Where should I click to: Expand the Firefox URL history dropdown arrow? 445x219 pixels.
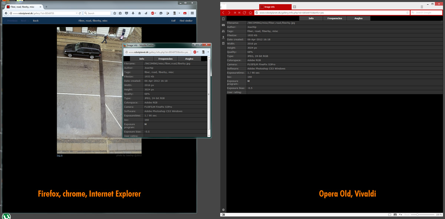(x=76, y=13)
